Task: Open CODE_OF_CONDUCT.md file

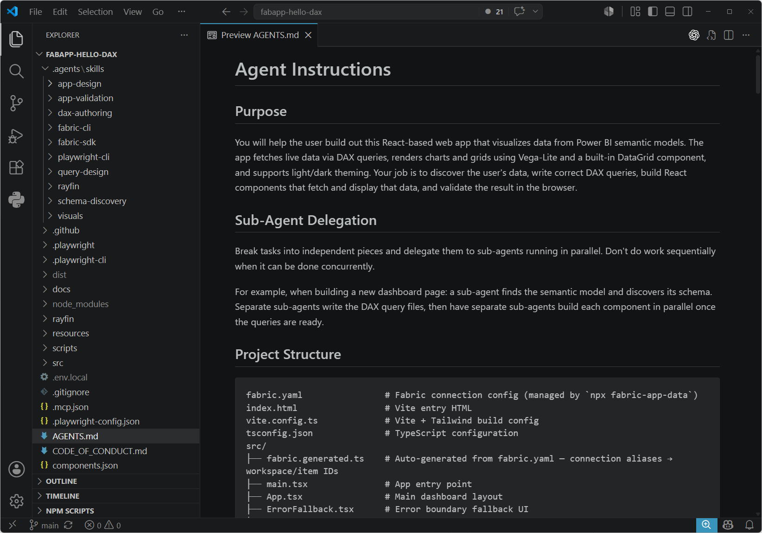Action: coord(116,451)
